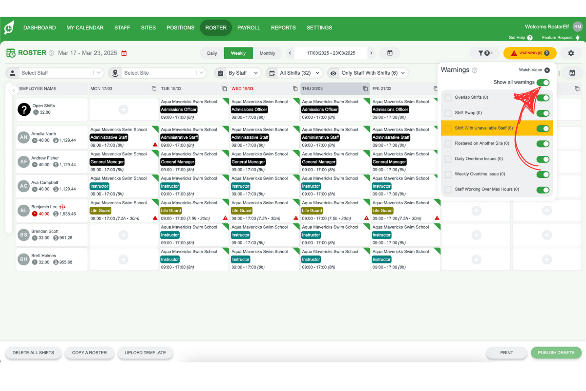The width and height of the screenshot is (586, 391).
Task: Disable the Shift With Unavailable Staff warning
Action: point(543,129)
